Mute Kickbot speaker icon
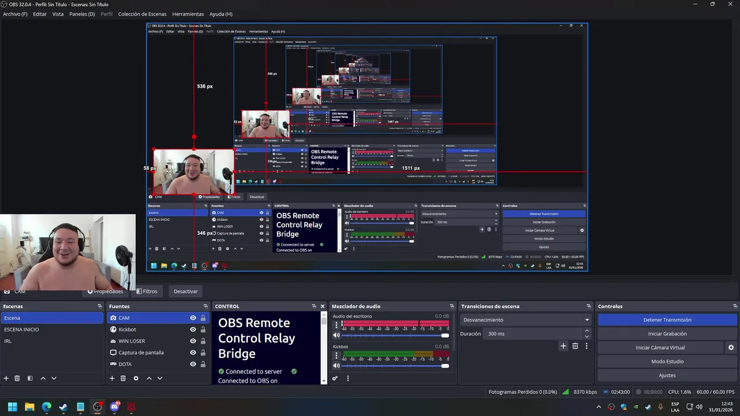 (336, 366)
